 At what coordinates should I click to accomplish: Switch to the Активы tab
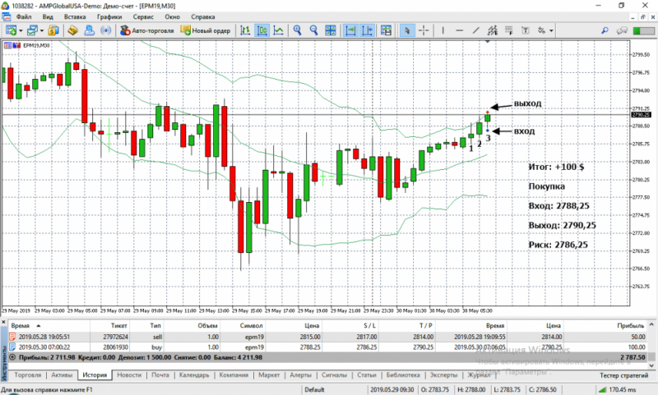[62, 375]
